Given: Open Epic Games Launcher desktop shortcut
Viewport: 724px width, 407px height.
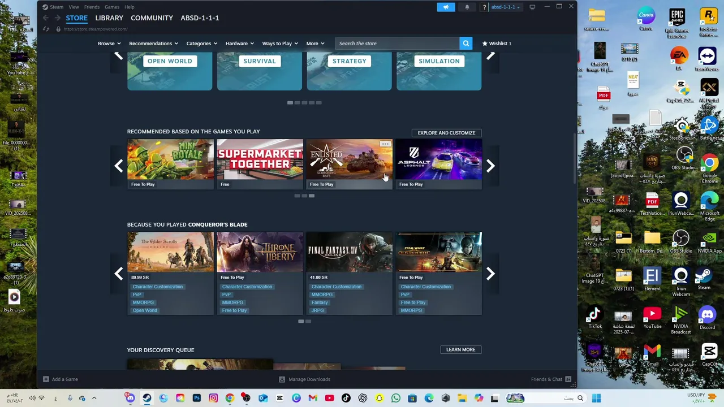Looking at the screenshot, I should click(x=677, y=23).
